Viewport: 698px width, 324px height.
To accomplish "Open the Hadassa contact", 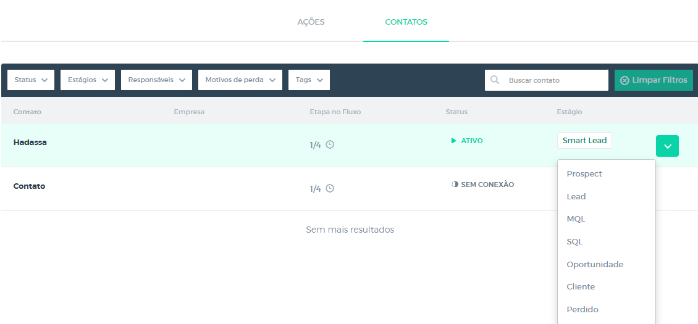I will 30,143.
